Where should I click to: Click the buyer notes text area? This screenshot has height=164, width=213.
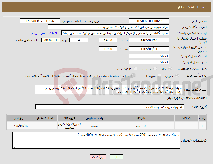click(x=96, y=140)
